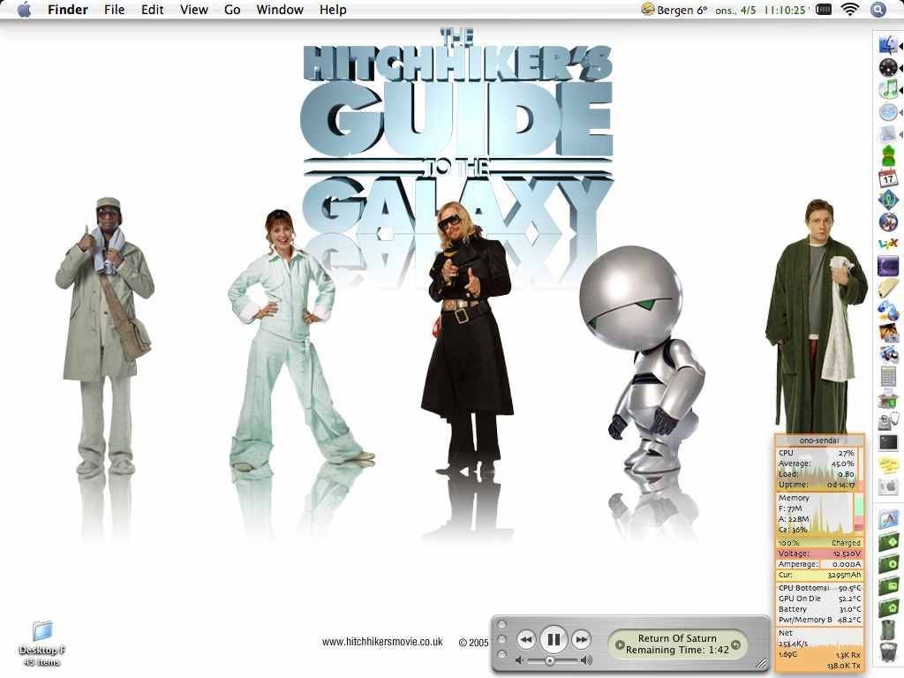Open the Window menu
904x678 pixels.
[280, 10]
